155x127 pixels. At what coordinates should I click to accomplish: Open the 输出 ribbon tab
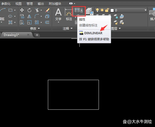point(41,4)
